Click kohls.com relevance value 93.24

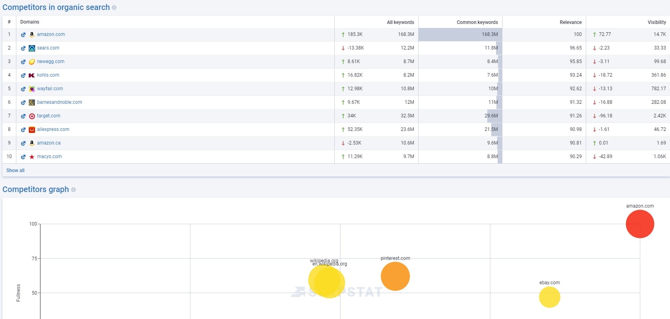tap(576, 75)
